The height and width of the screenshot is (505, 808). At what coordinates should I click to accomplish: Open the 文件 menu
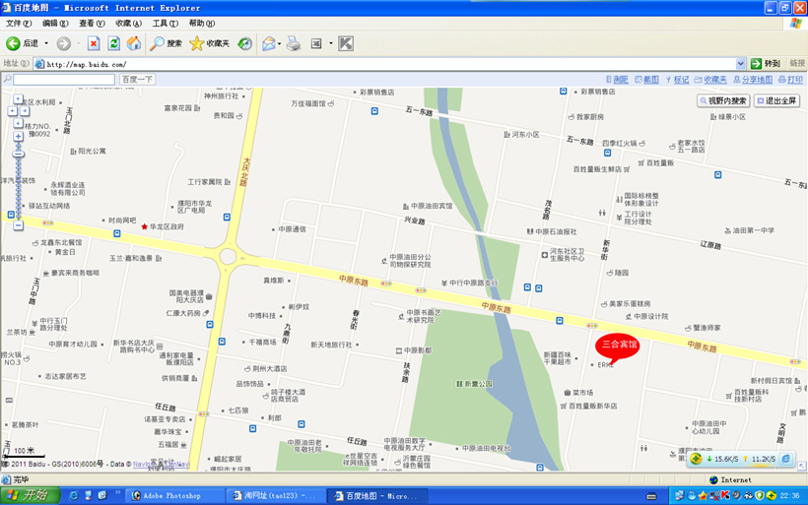[19, 24]
